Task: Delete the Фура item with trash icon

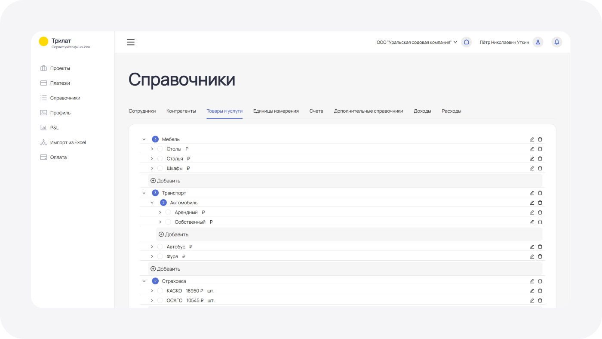Action: coord(540,256)
